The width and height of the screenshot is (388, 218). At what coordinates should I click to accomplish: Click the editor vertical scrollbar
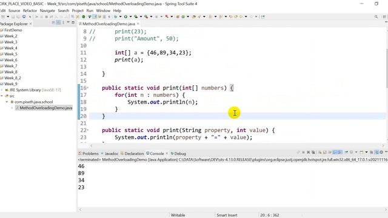coord(387,68)
